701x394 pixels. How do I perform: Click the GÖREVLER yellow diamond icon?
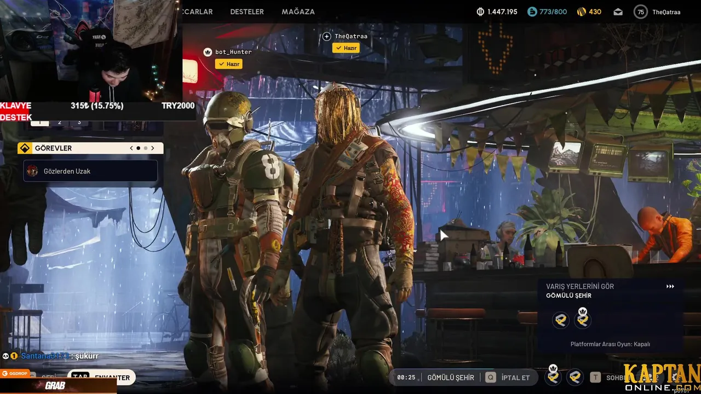tap(24, 148)
